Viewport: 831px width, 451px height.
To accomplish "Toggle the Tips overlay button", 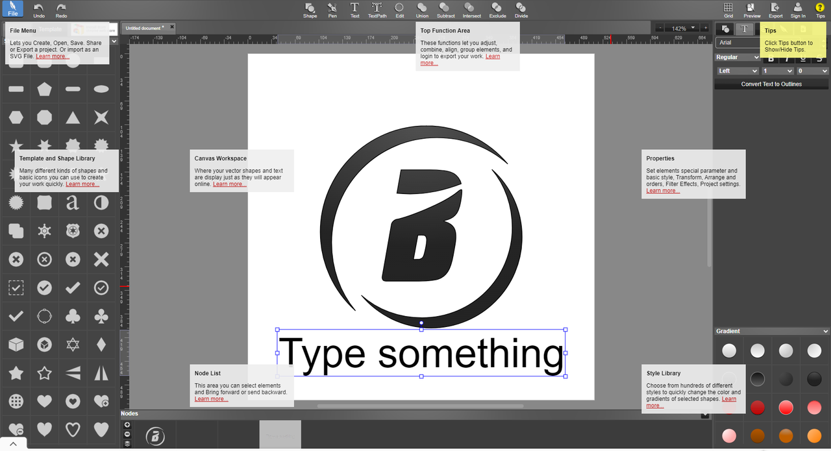I will click(x=820, y=10).
